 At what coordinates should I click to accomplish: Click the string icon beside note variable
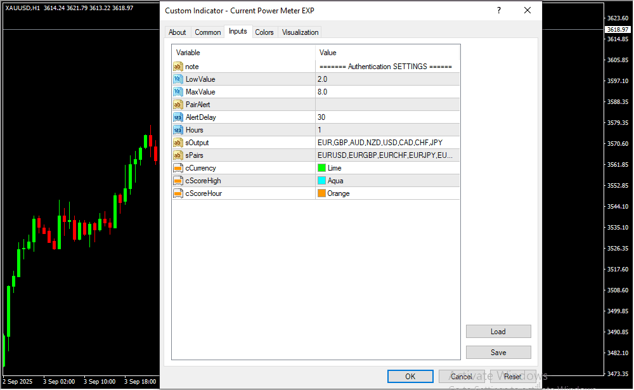pos(178,67)
